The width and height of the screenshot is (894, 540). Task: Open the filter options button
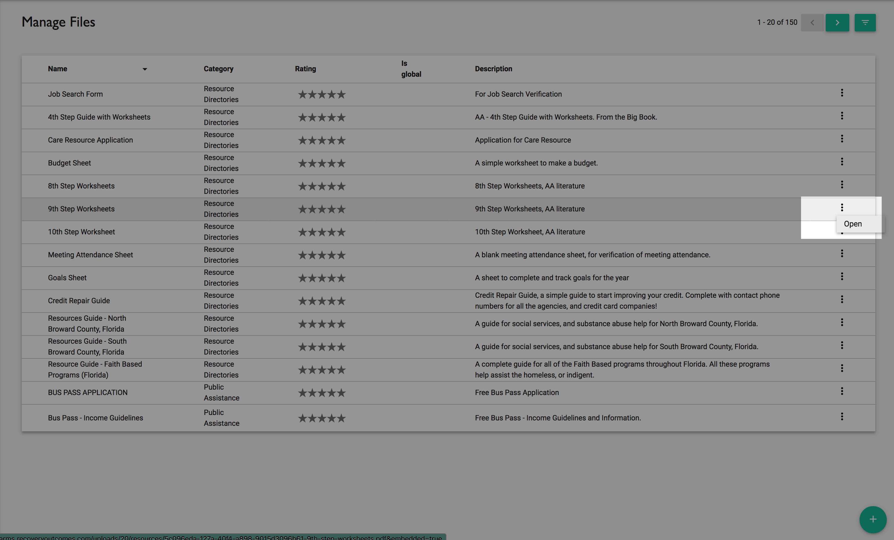pos(865,22)
